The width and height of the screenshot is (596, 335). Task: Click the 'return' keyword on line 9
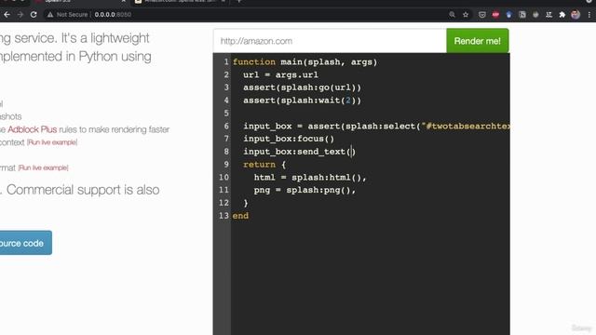pyautogui.click(x=259, y=165)
